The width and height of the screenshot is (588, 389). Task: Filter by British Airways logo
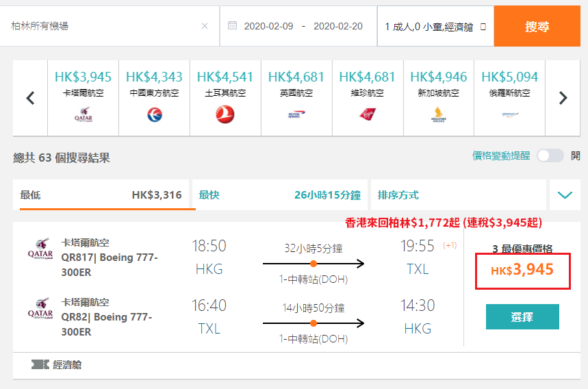(x=296, y=114)
